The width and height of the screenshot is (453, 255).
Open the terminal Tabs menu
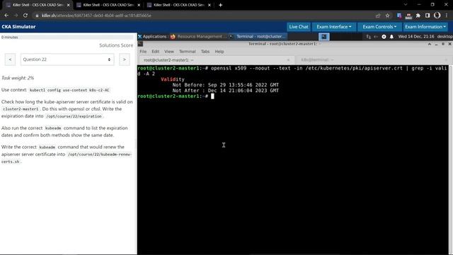tap(205, 52)
